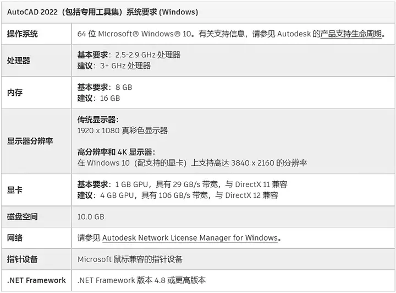Click the '1 GB GPU，具有 29 GB/s 带宽' line
This screenshot has width=396, height=293.
(183, 185)
